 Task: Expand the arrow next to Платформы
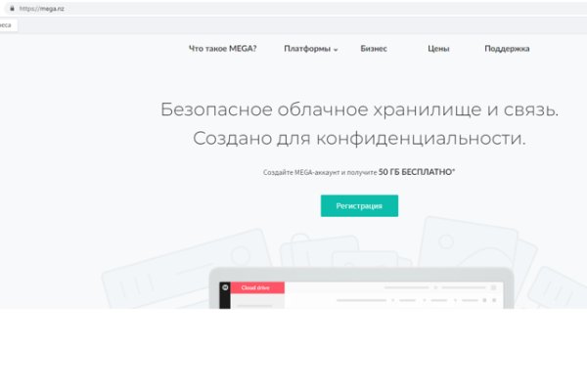point(336,49)
